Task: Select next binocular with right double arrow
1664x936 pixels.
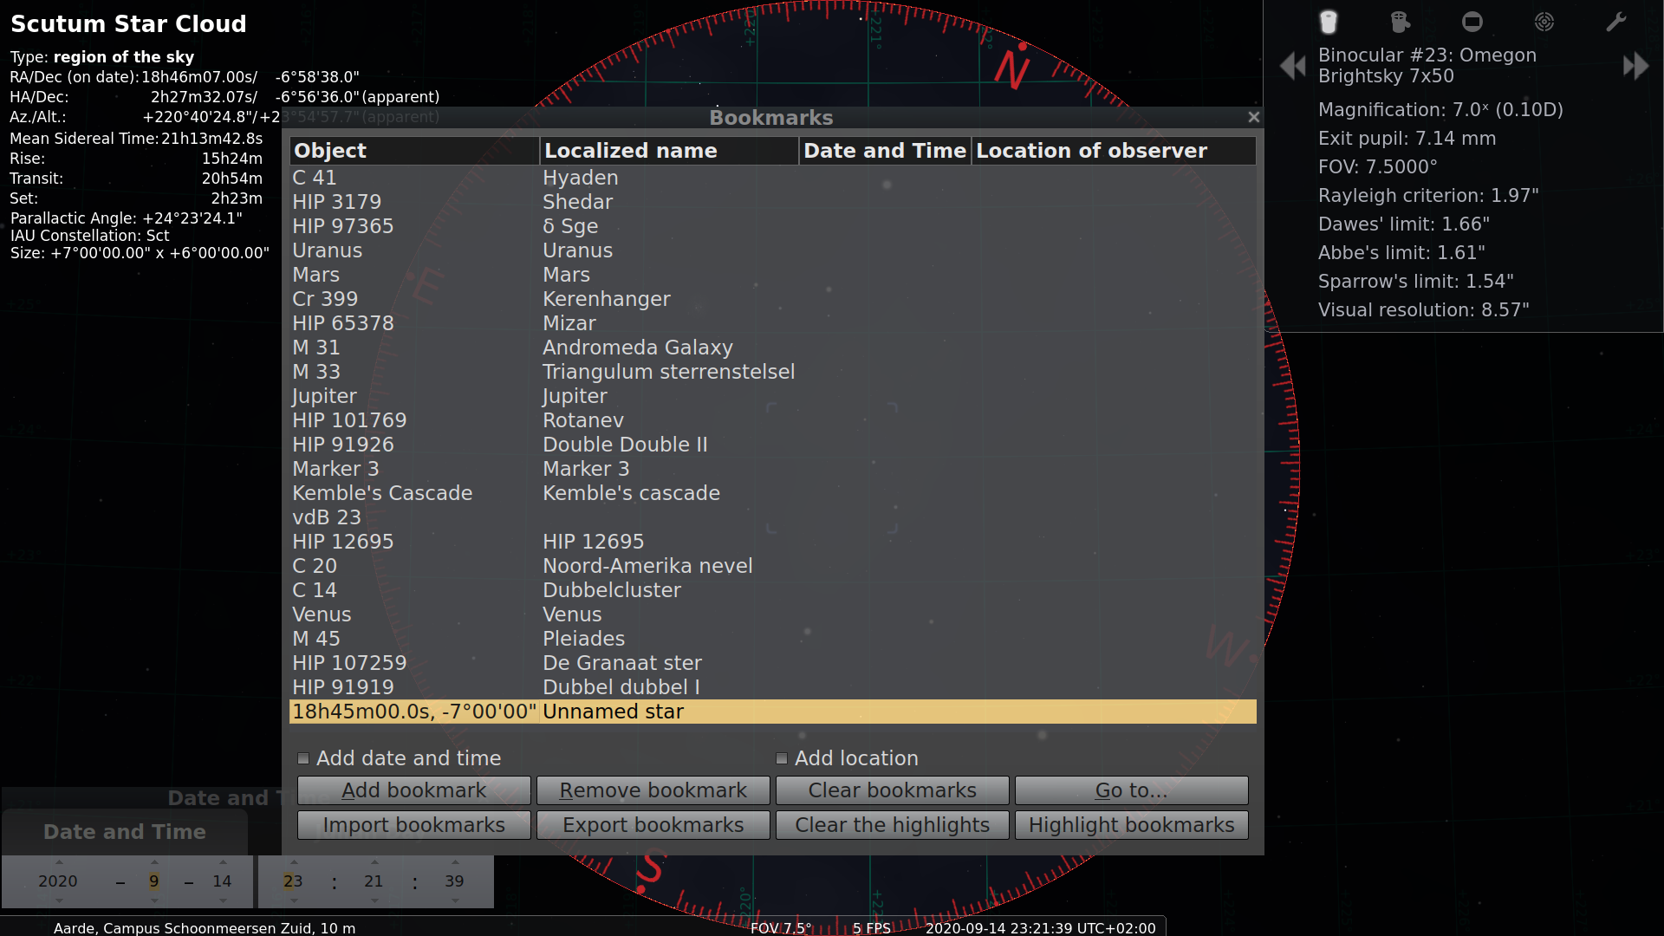Action: click(x=1635, y=66)
